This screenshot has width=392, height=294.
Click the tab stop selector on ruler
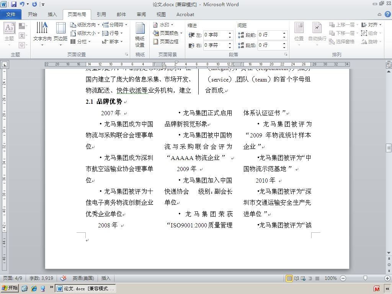5,65
